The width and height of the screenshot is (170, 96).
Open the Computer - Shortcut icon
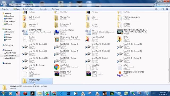[57, 32]
